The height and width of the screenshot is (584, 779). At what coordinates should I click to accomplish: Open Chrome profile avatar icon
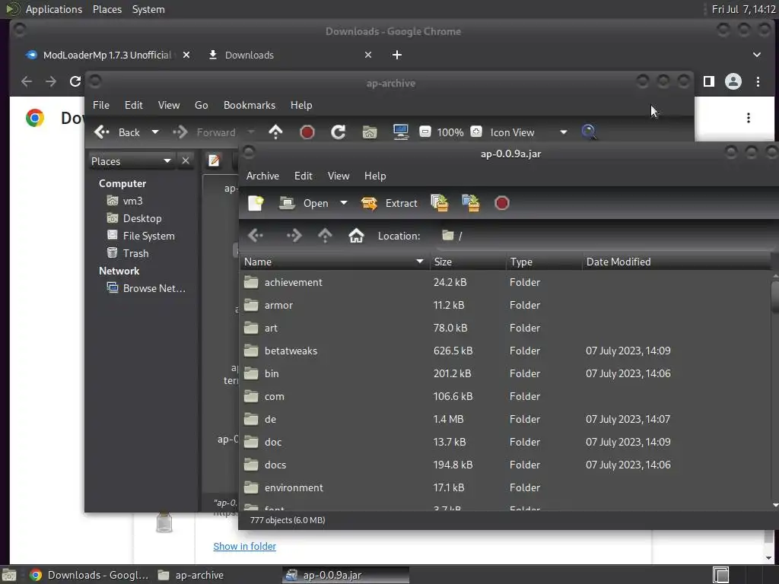[733, 81]
